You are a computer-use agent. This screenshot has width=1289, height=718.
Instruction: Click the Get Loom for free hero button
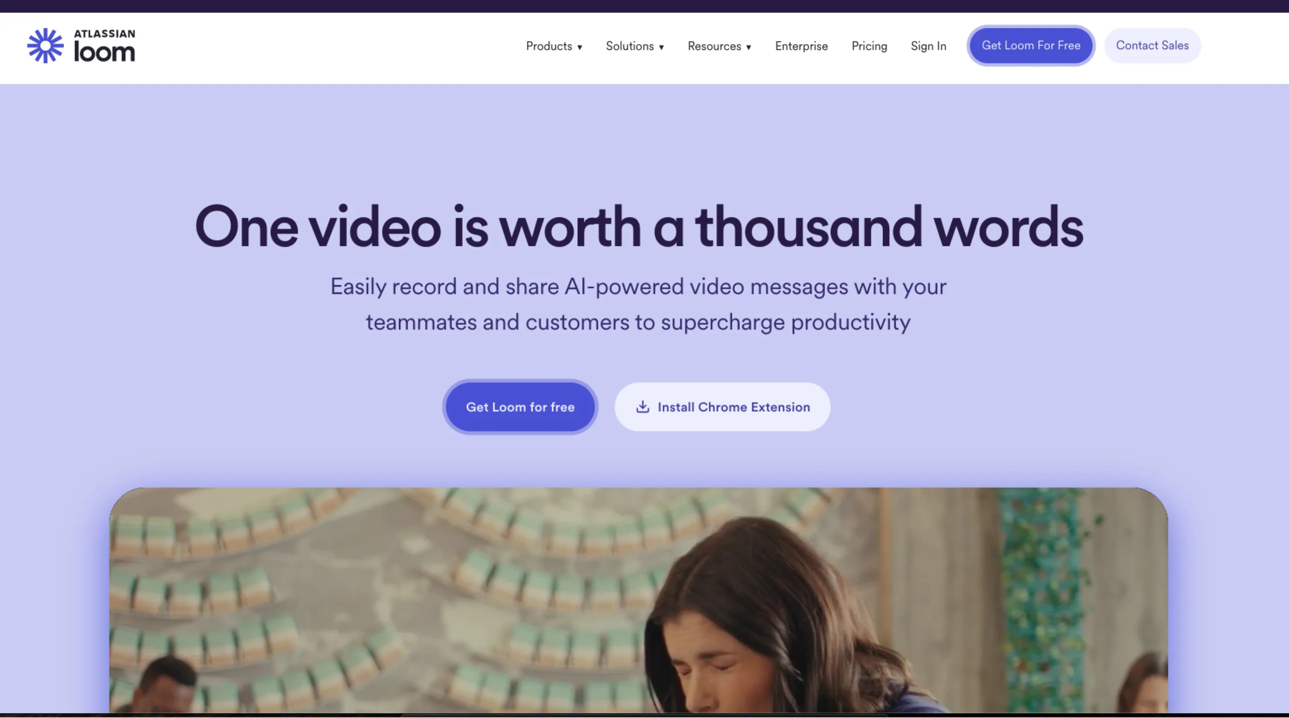[x=520, y=407]
